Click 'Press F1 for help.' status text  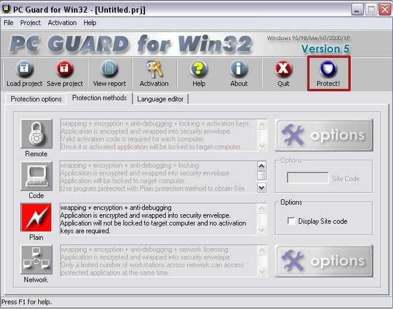click(x=27, y=302)
